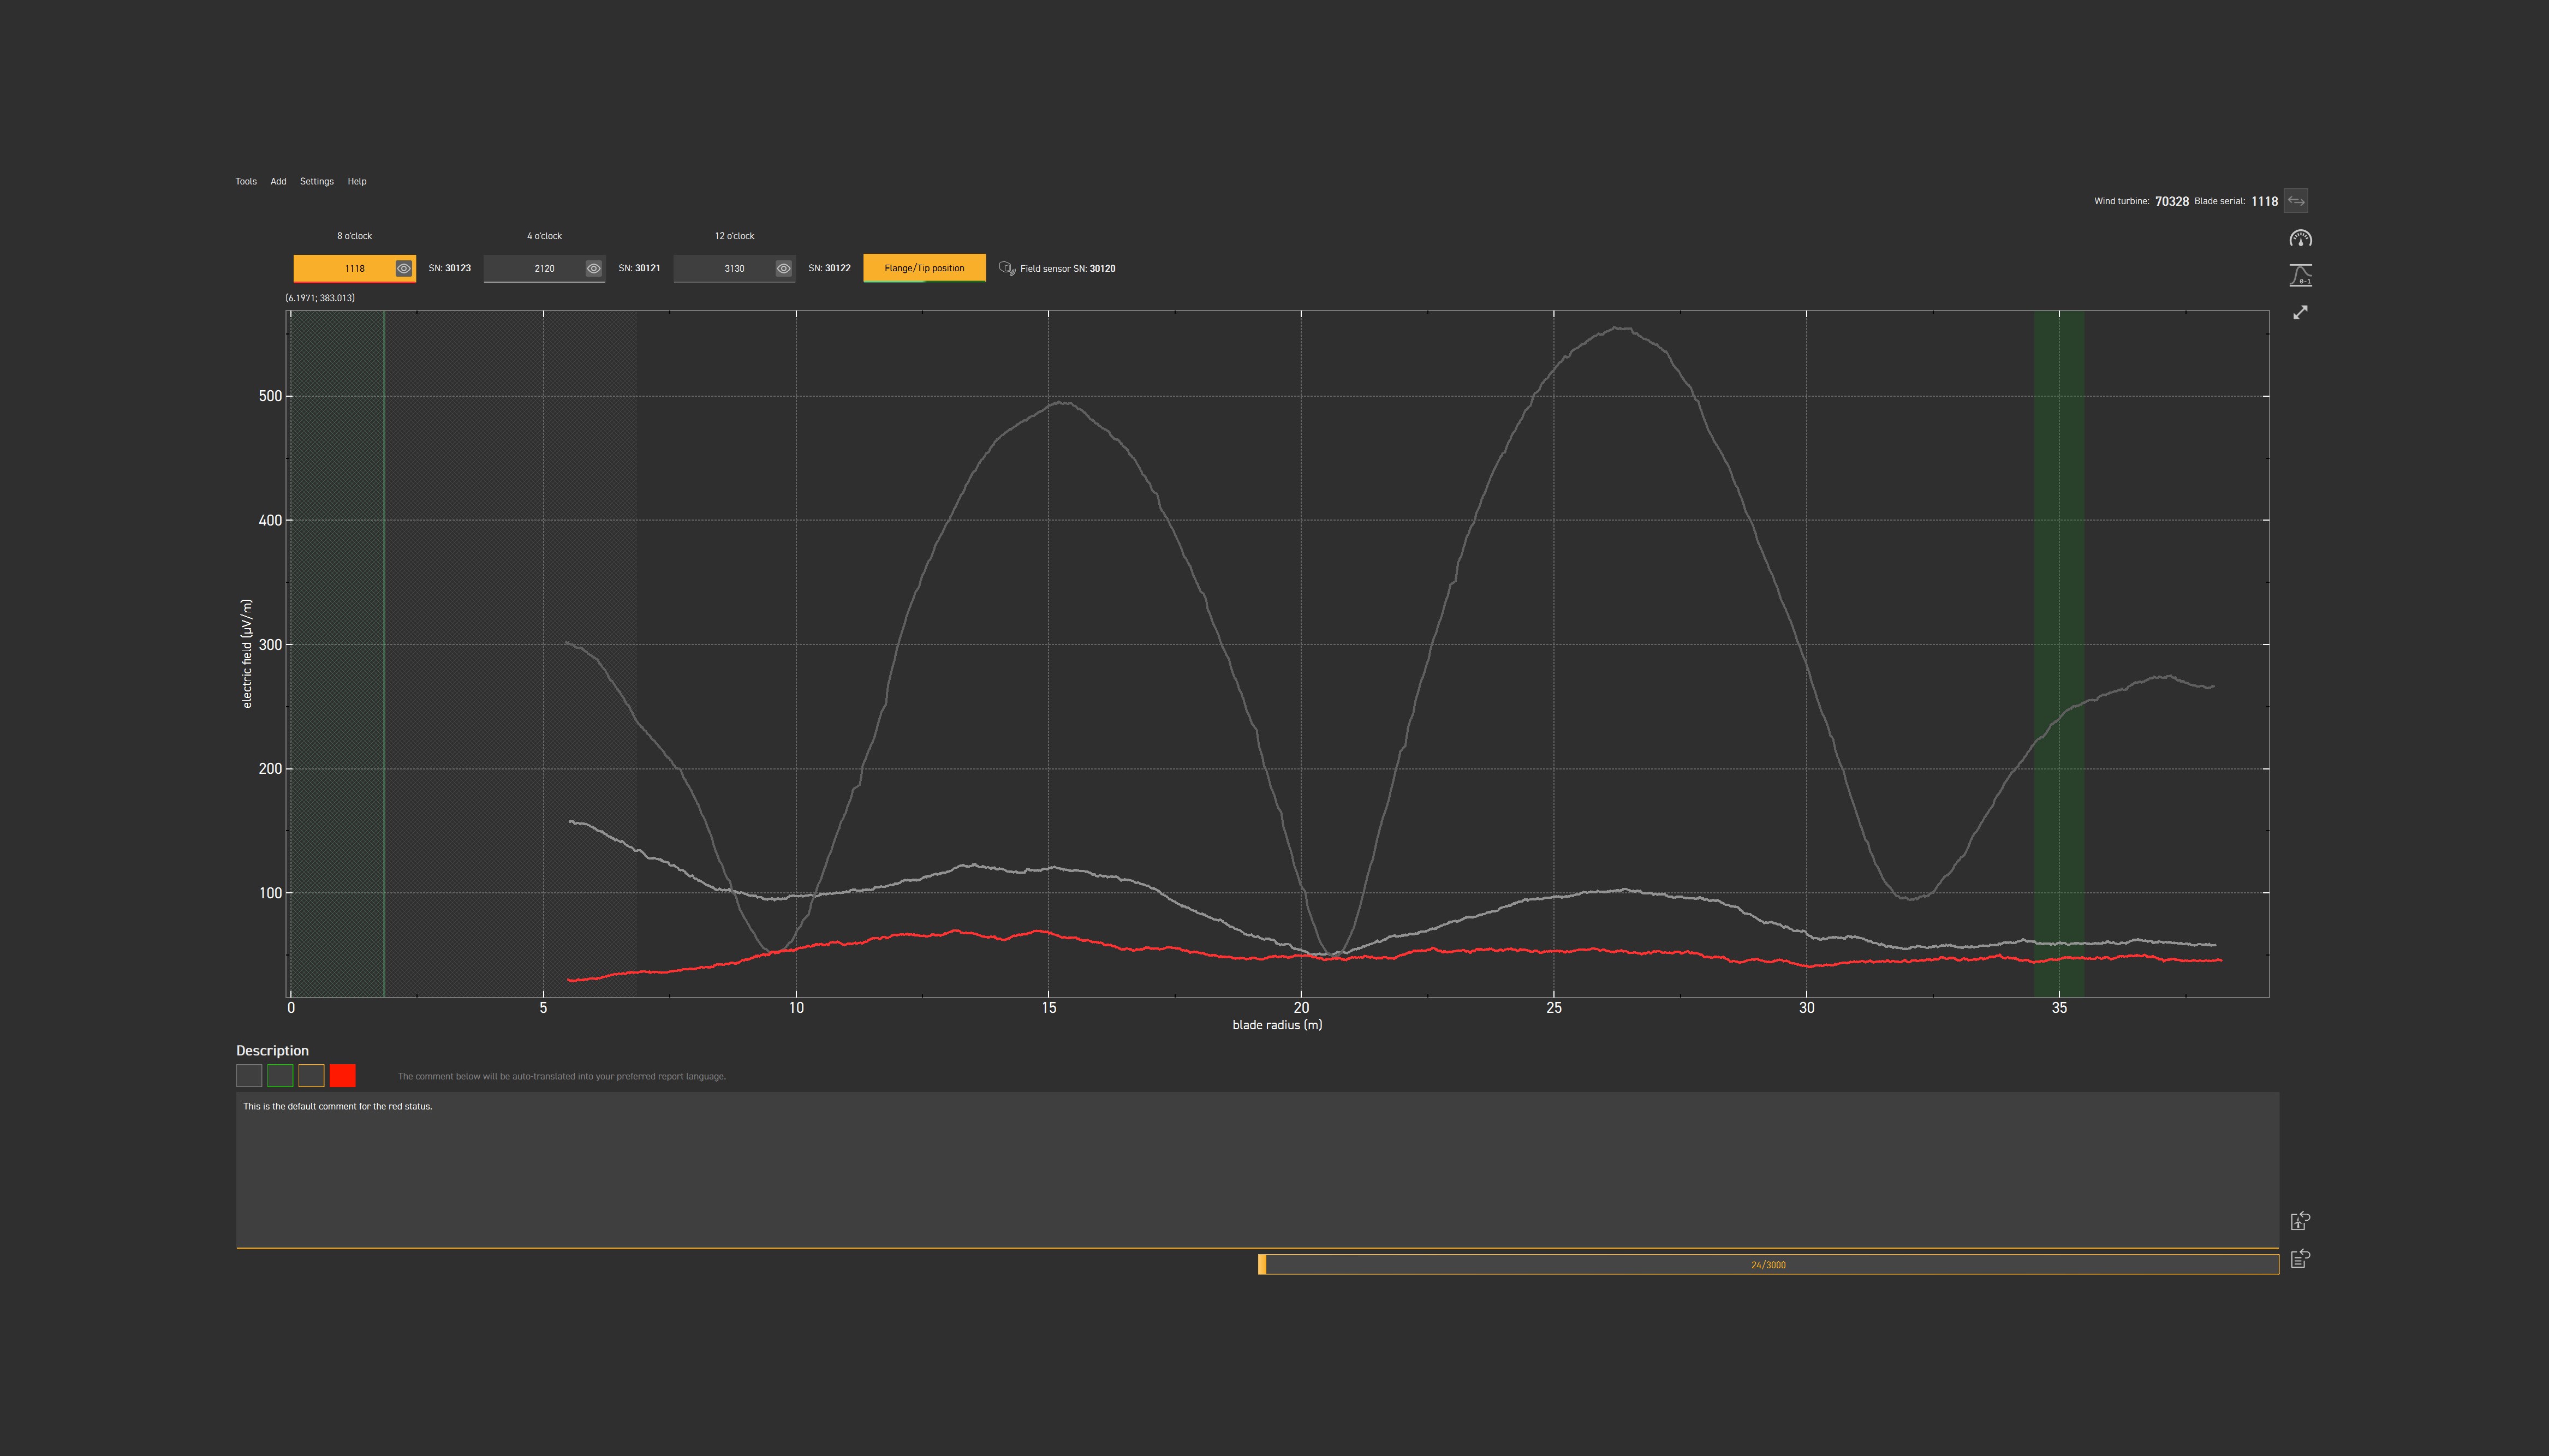The height and width of the screenshot is (1456, 2549).
Task: Click the expand chart fullscreen arrow icon
Action: pyautogui.click(x=2300, y=313)
